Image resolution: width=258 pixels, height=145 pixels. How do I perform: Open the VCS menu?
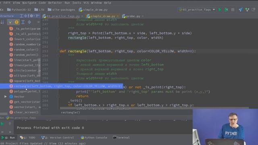pyautogui.click(x=86, y=3)
